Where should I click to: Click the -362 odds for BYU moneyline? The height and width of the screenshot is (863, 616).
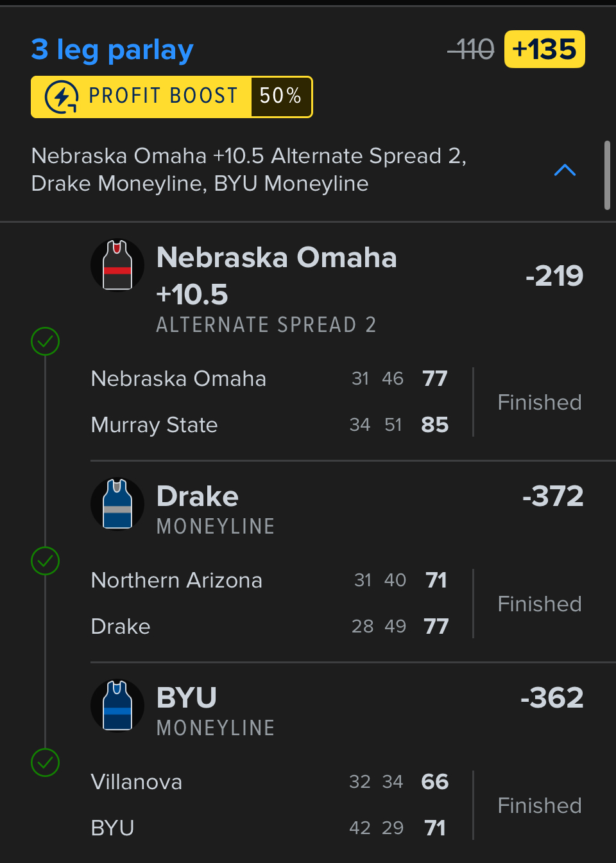pyautogui.click(x=552, y=697)
